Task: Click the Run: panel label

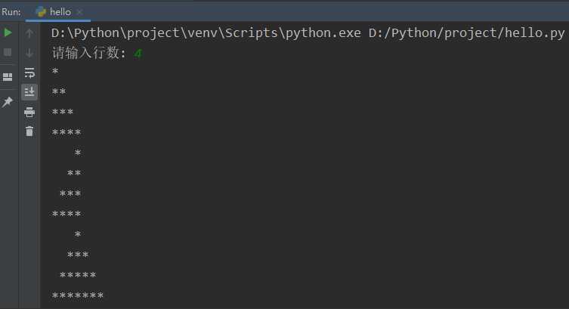Action: (x=11, y=11)
